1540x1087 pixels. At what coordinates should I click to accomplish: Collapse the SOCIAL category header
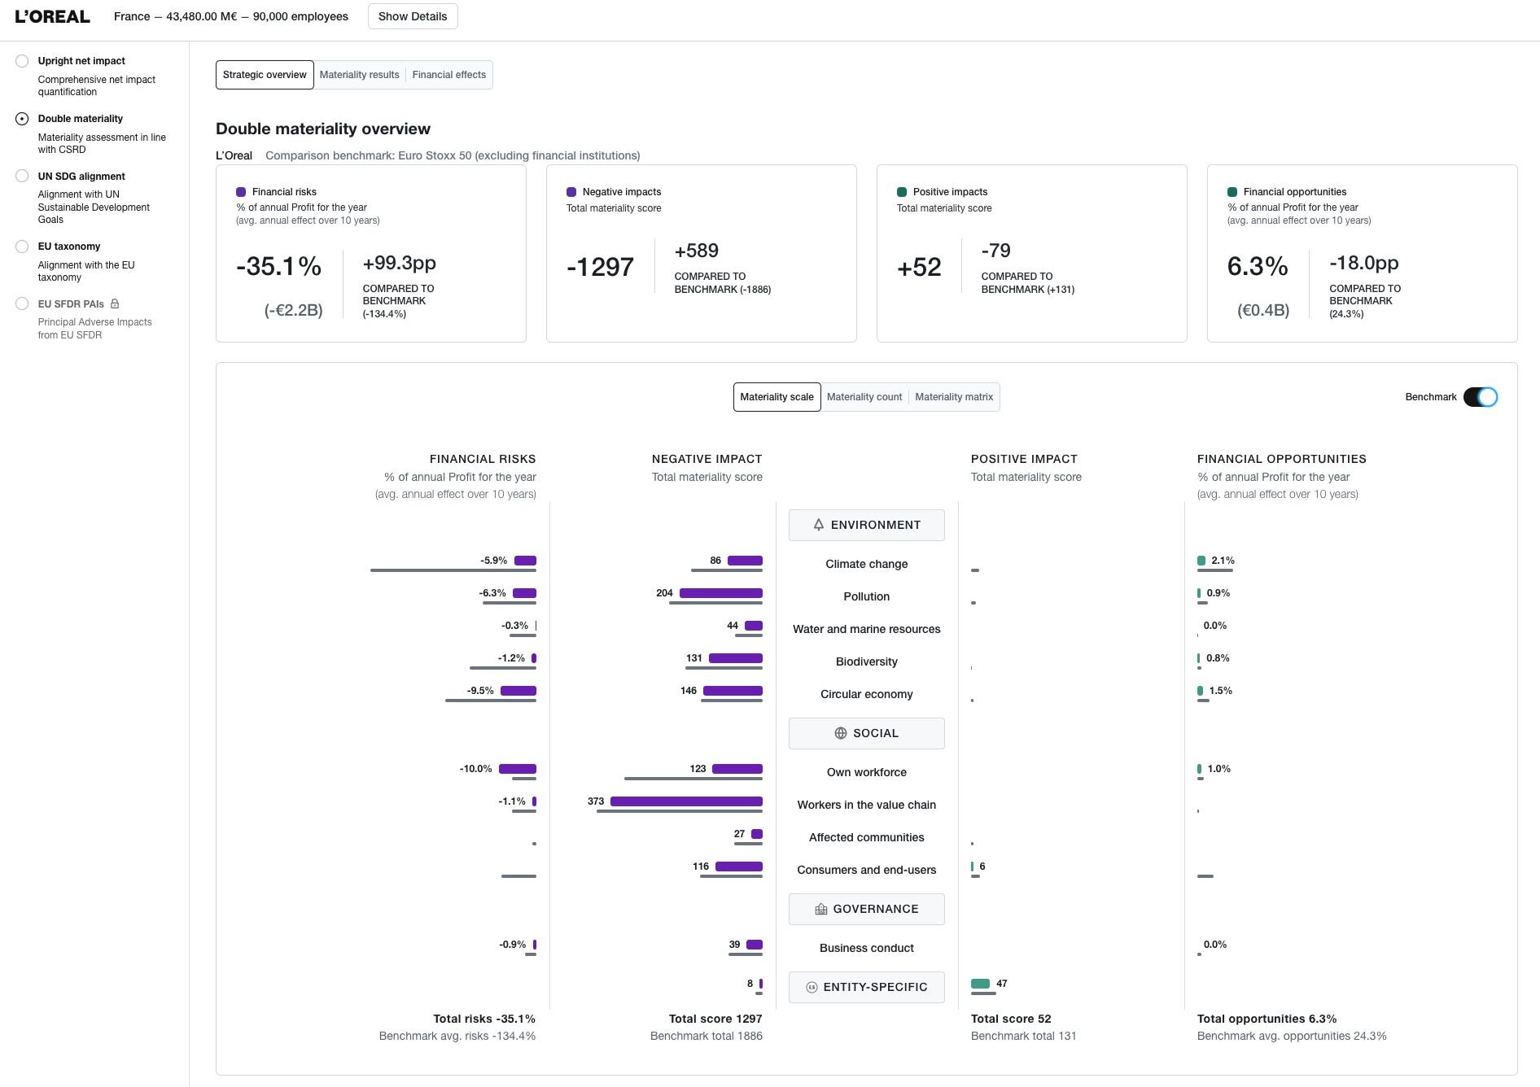[867, 733]
